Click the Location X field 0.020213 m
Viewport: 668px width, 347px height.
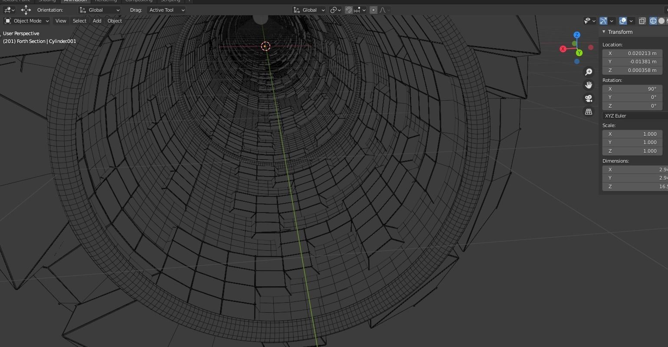(632, 53)
